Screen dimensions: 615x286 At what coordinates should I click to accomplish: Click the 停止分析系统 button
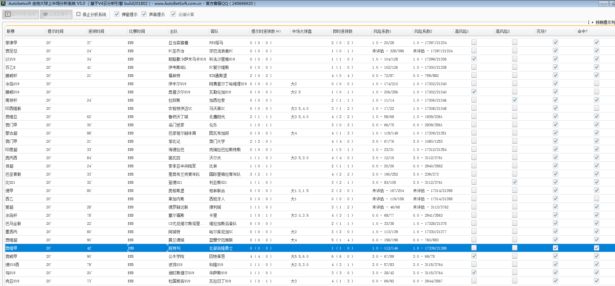point(91,14)
